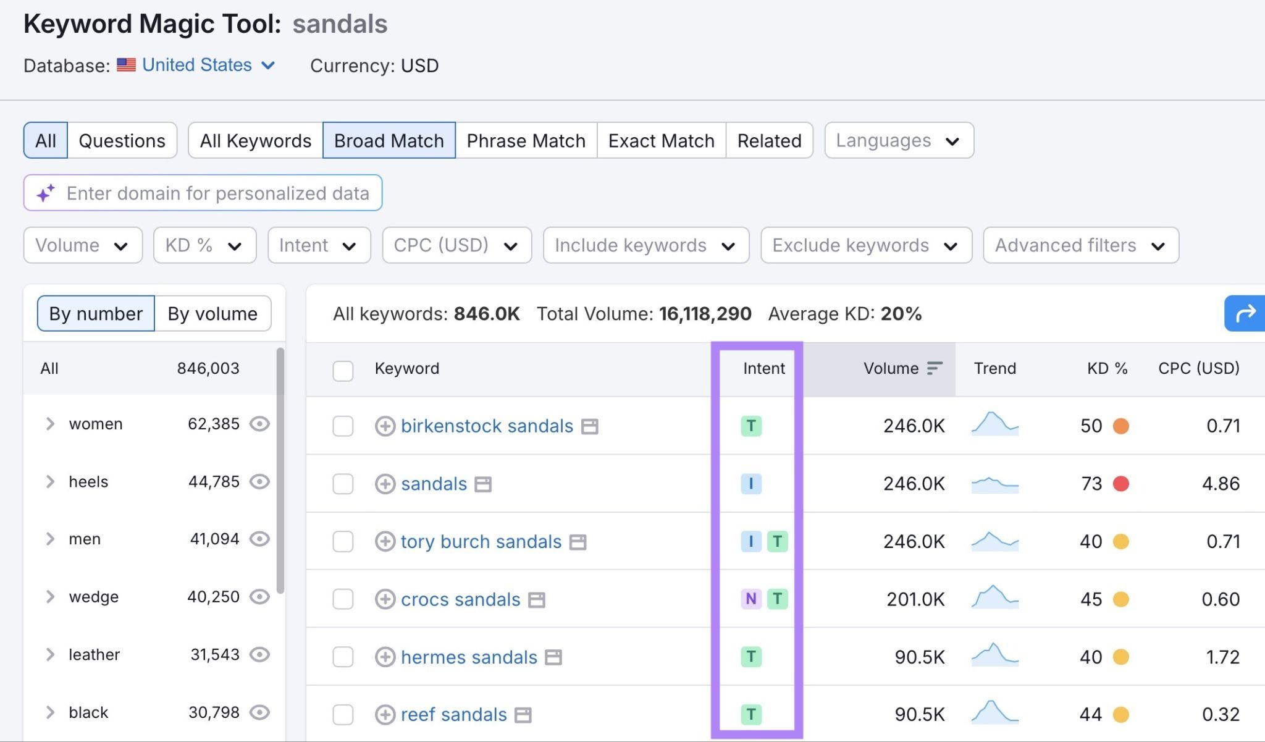The width and height of the screenshot is (1265, 742).
Task: Expand the women keyword group
Action: pos(51,424)
